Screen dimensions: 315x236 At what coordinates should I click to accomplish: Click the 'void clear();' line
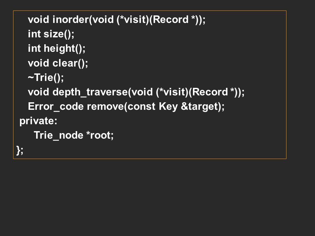click(58, 63)
